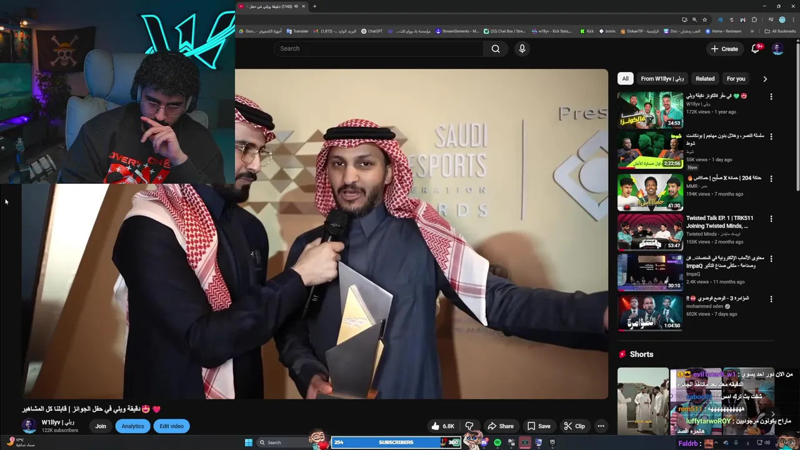Click the W1llyv channel name
The width and height of the screenshot is (800, 450).
57,422
